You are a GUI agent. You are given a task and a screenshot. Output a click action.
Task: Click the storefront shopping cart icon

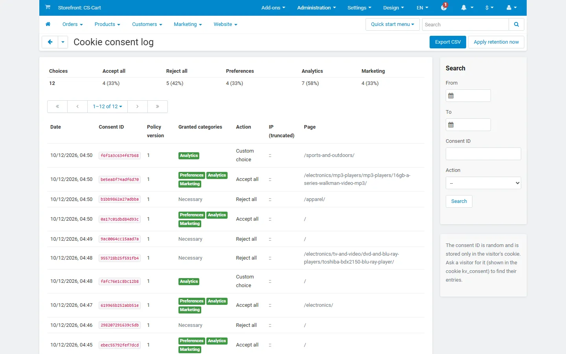click(48, 7)
